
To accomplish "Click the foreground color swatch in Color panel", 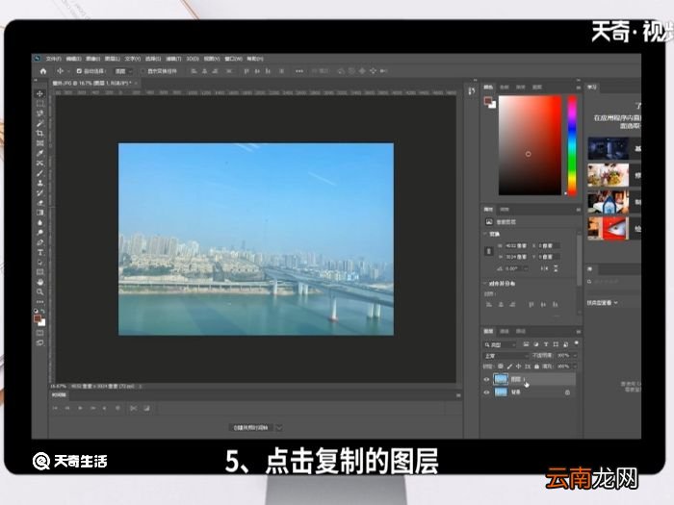I will click(x=488, y=101).
